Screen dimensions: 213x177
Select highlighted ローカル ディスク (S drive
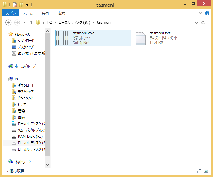[31, 143]
